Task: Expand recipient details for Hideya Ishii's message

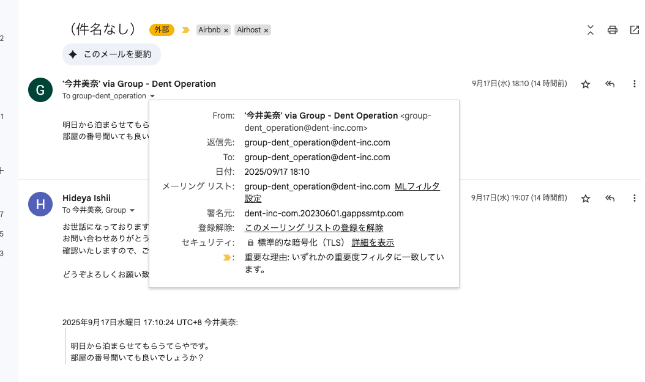Action: (x=132, y=211)
